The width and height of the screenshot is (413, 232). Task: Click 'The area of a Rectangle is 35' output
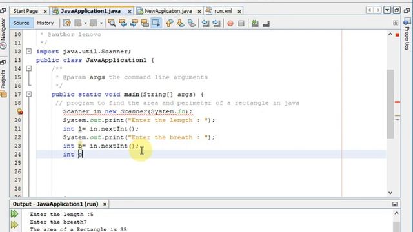[78, 229]
